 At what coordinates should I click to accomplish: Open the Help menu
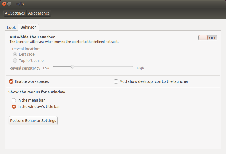click(x=20, y=4)
